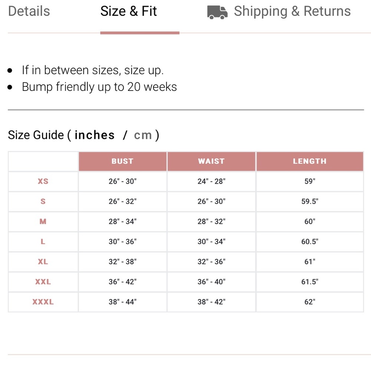Switch size guide to inches
The image size is (371, 371).
(95, 135)
